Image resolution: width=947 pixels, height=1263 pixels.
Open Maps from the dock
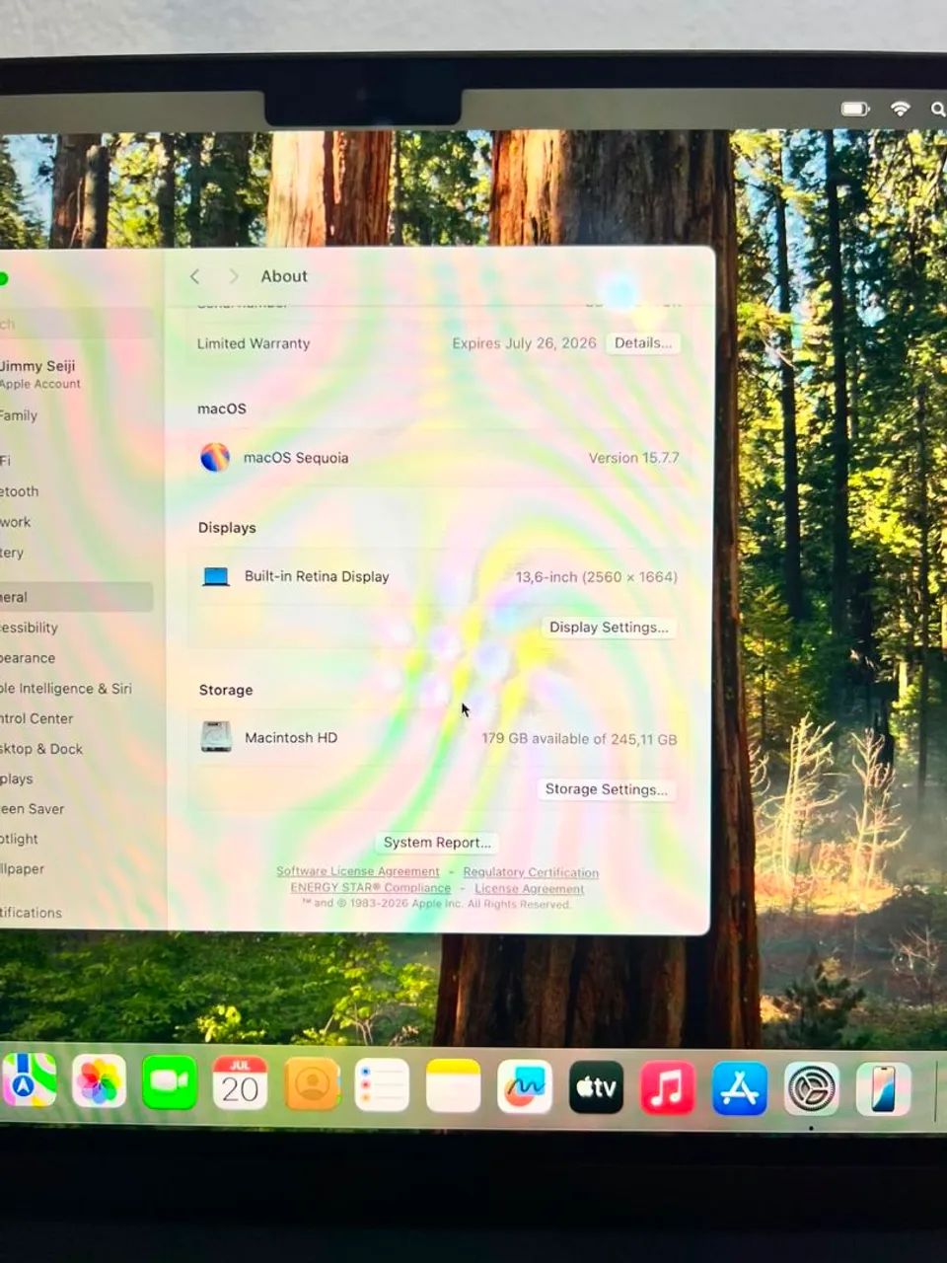coord(29,1082)
